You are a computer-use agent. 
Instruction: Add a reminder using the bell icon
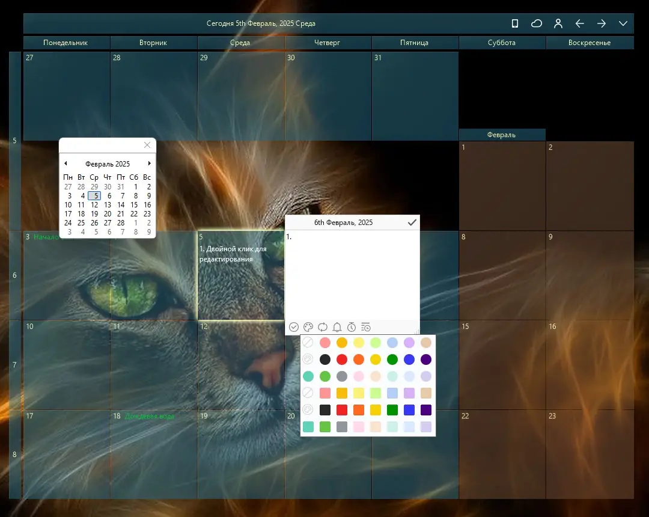(337, 327)
